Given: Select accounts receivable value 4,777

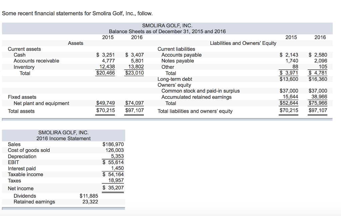Looking at the screenshot, I should 108,61.
